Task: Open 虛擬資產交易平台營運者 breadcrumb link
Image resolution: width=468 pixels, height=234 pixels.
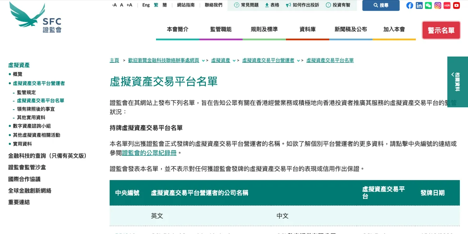Action: pos(268,60)
